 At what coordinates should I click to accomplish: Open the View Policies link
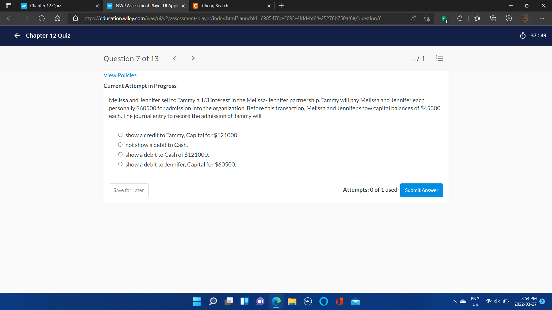coord(120,75)
